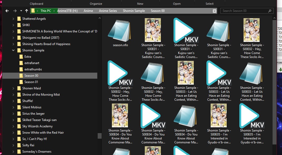This screenshot has height=155, width=282.
Task: Select the S00E04 MKV video file
Action: [x=153, y=115]
